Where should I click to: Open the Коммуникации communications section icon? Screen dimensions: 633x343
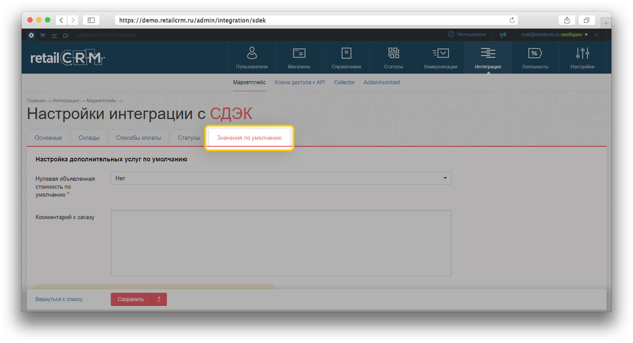(x=441, y=53)
